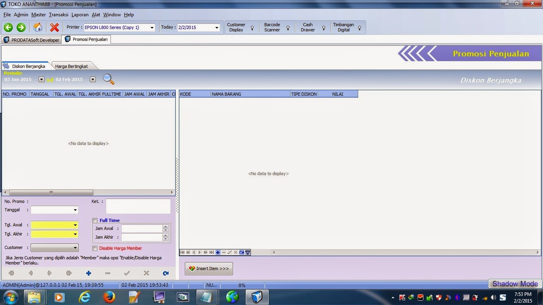This screenshot has width=543, height=305.
Task: Click the KODE column header
Action: 195,94
